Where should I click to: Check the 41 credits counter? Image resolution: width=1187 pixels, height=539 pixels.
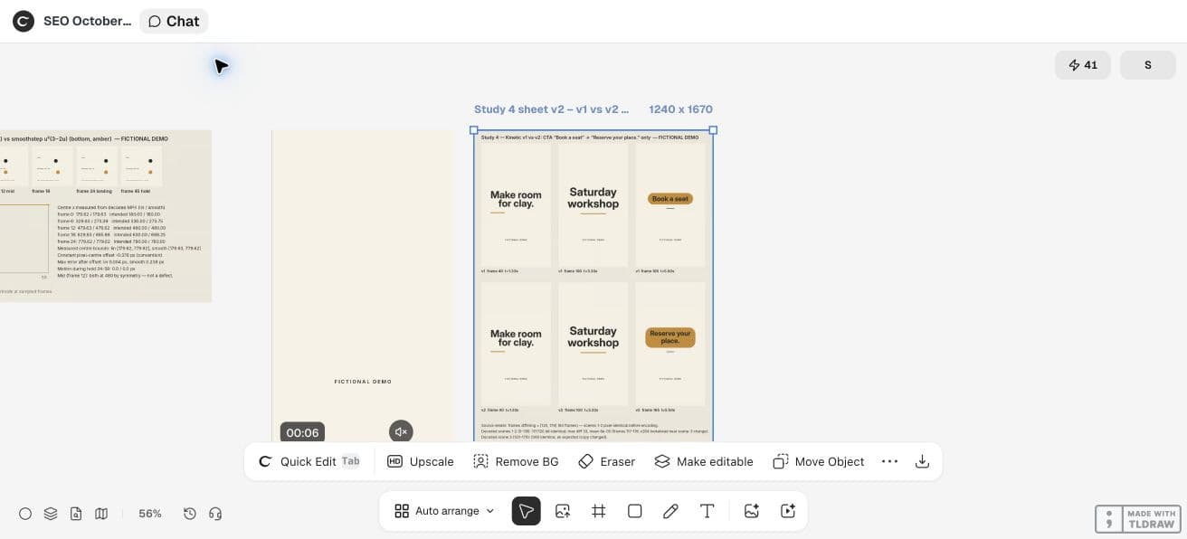pos(1083,65)
